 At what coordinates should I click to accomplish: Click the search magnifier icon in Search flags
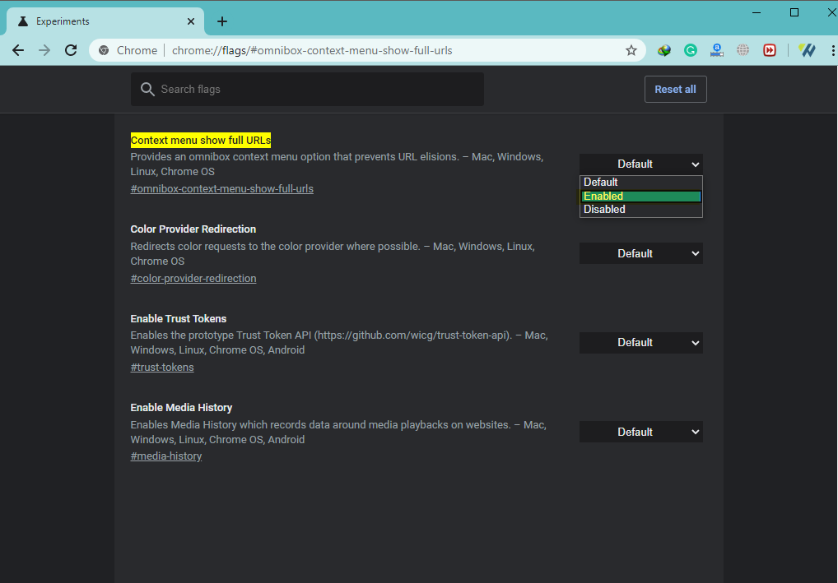coord(147,89)
